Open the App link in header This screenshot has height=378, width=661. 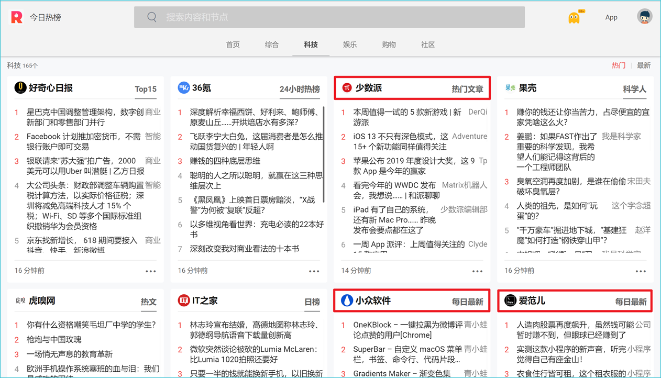pos(611,17)
